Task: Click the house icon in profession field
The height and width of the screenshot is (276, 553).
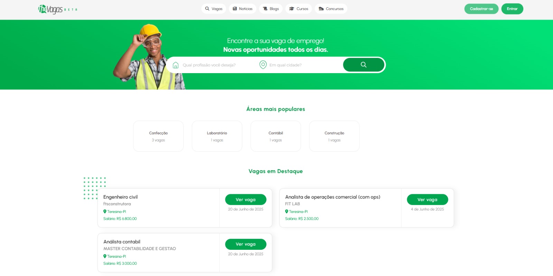Action: point(176,65)
